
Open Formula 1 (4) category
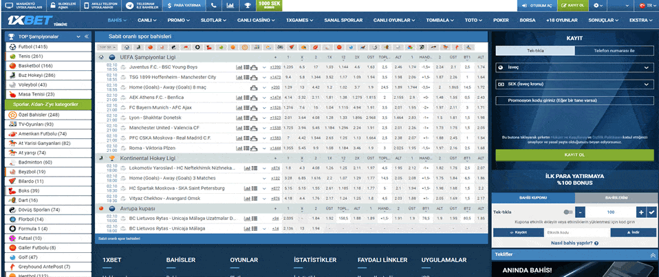pos(49,229)
